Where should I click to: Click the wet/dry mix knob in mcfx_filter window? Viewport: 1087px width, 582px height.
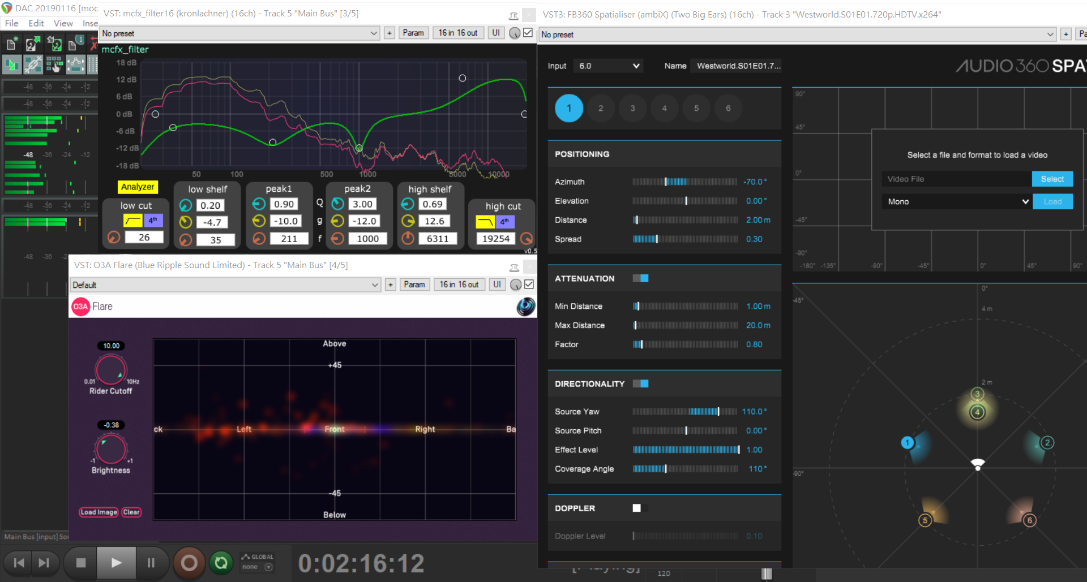click(x=515, y=33)
